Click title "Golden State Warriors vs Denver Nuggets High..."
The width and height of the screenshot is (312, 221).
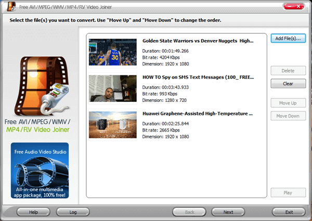click(x=198, y=41)
